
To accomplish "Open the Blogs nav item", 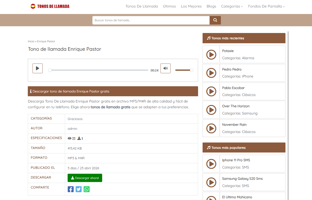I will click(211, 6).
